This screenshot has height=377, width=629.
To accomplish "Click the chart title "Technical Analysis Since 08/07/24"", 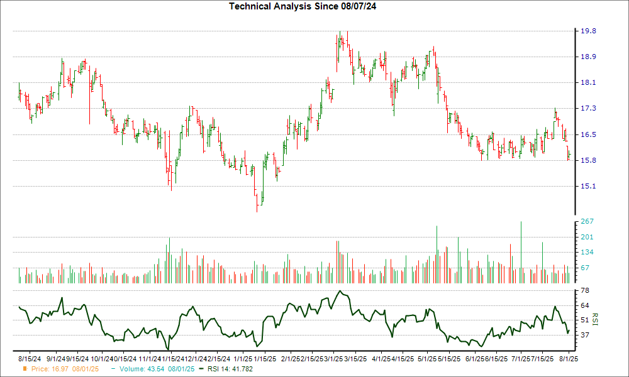I will 303,6.
